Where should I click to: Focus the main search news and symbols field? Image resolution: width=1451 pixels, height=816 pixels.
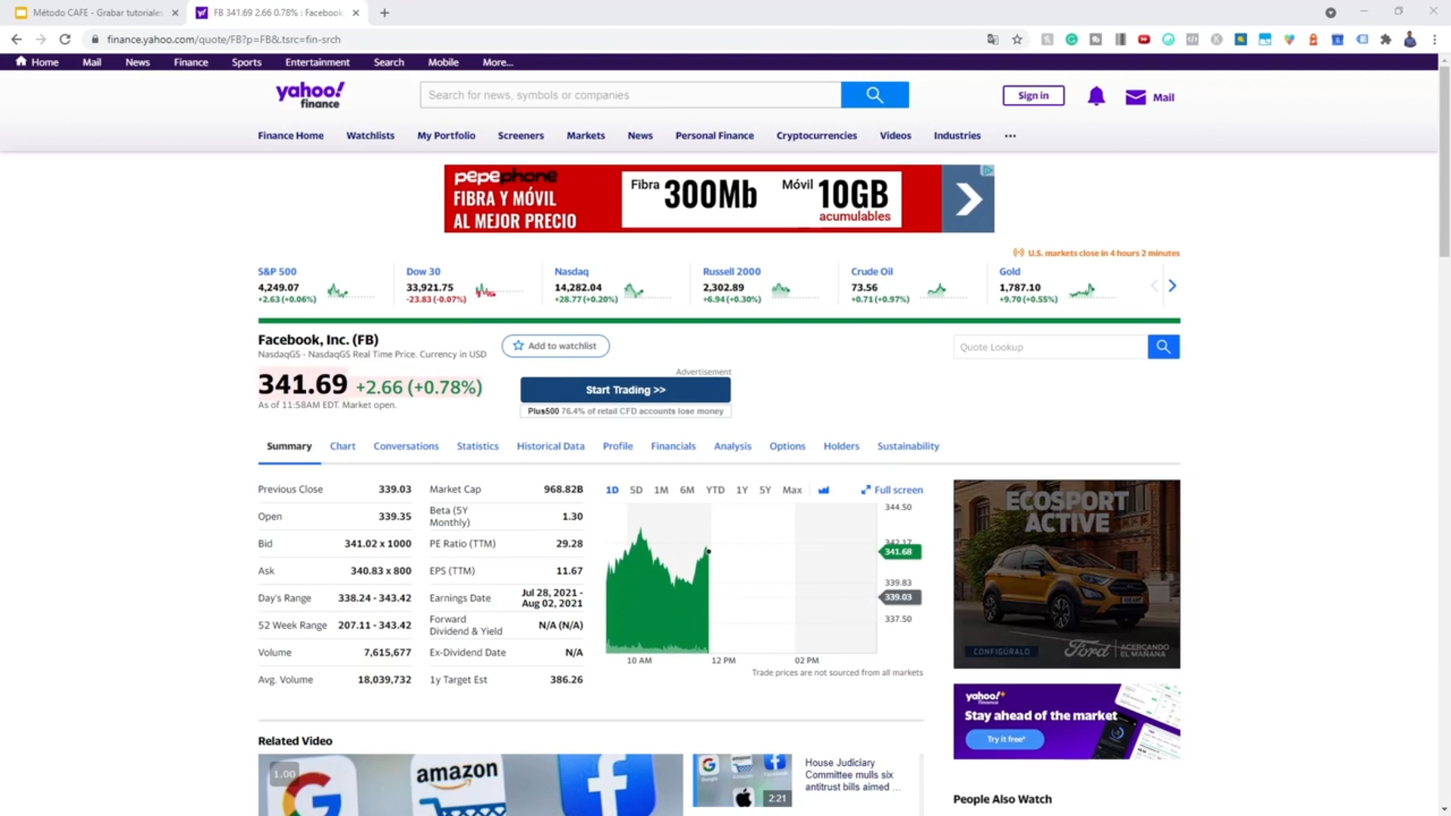click(630, 95)
